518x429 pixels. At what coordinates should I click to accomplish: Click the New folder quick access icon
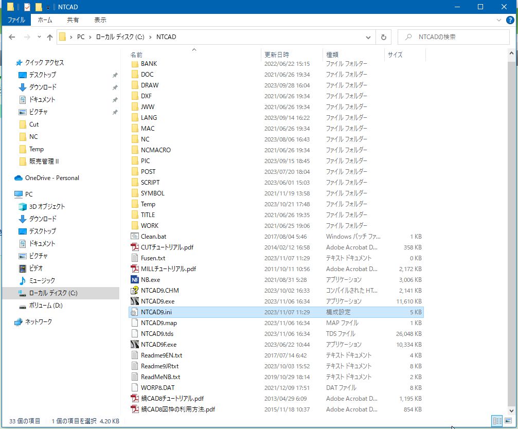coord(39,7)
